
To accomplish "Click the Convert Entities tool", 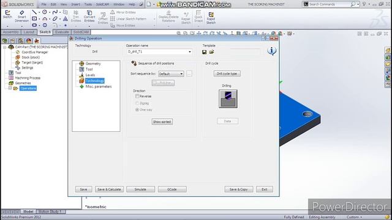I will pyautogui.click(x=89, y=16).
